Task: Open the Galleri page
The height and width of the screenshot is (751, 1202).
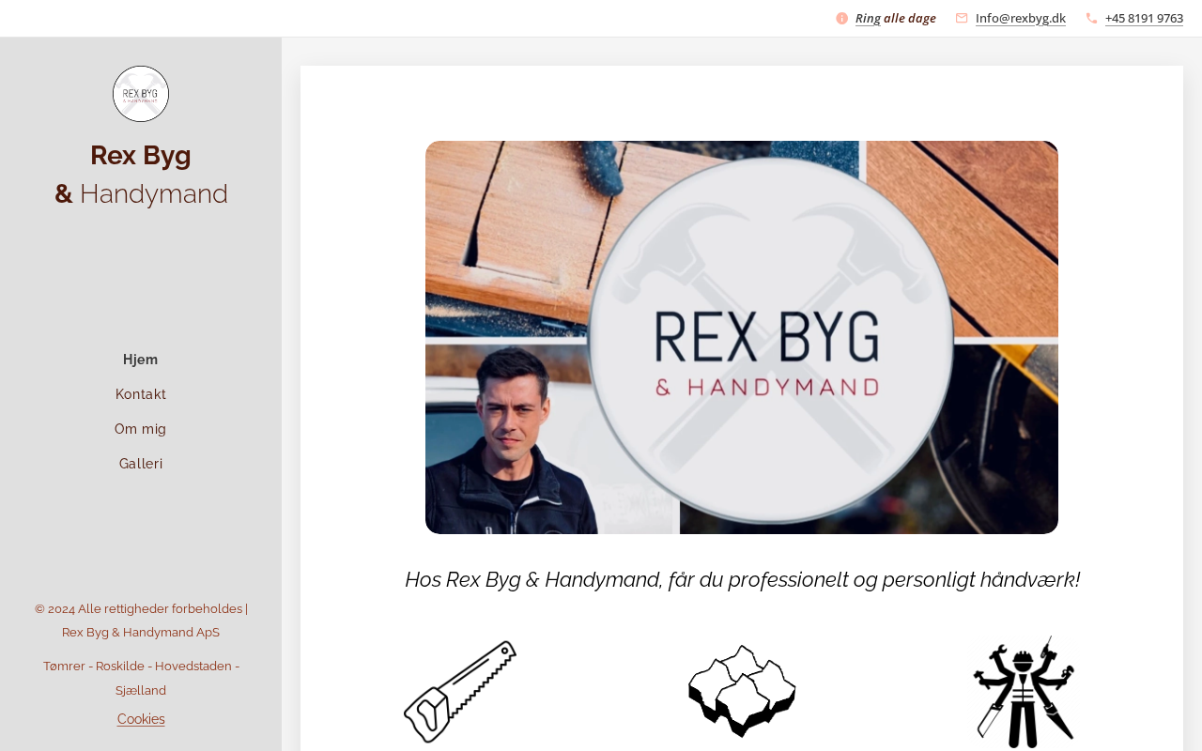Action: (141, 464)
